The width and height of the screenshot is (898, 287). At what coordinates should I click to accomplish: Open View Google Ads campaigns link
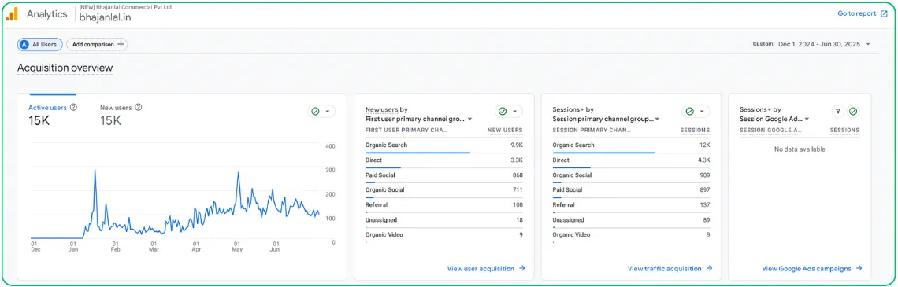coord(812,269)
